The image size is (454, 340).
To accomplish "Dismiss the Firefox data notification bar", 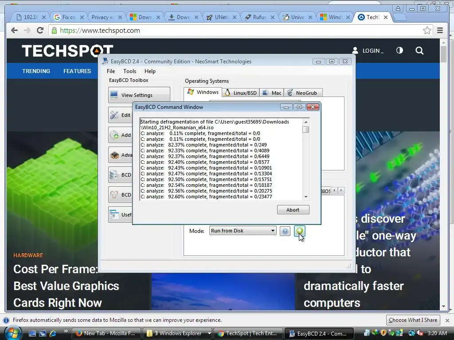I will (447, 321).
